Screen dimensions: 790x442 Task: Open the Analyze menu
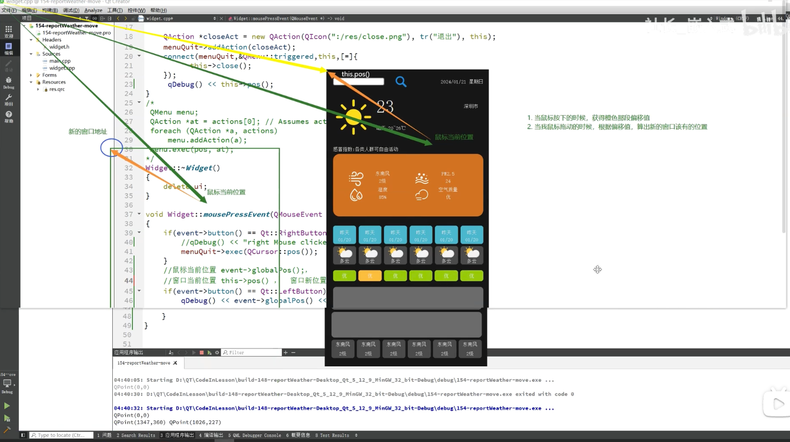tap(93, 10)
